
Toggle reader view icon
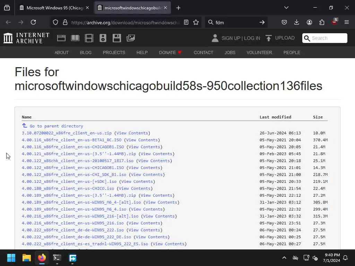tap(186, 22)
